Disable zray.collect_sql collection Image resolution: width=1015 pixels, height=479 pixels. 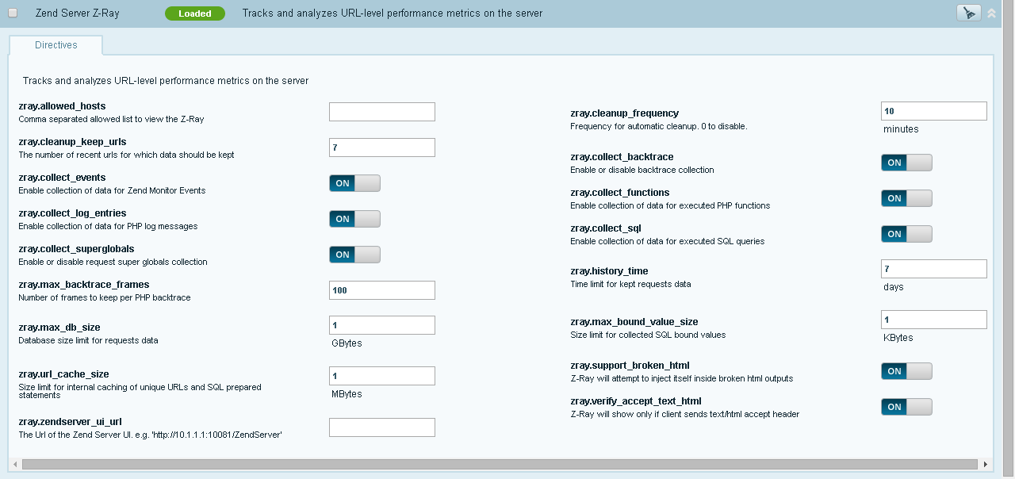(x=906, y=234)
